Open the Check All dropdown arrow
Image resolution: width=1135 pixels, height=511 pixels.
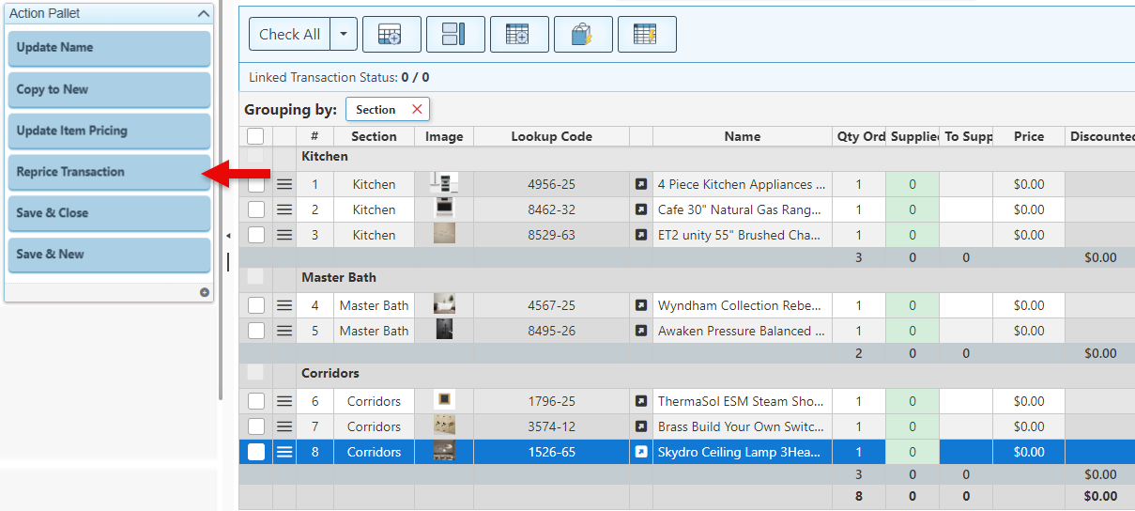pyautogui.click(x=343, y=35)
